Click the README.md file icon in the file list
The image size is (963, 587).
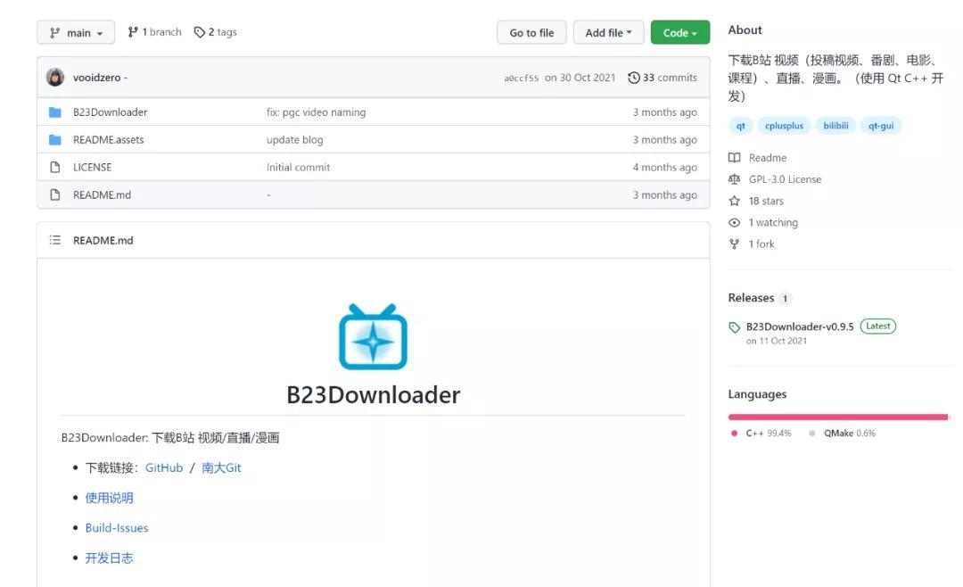click(x=55, y=194)
